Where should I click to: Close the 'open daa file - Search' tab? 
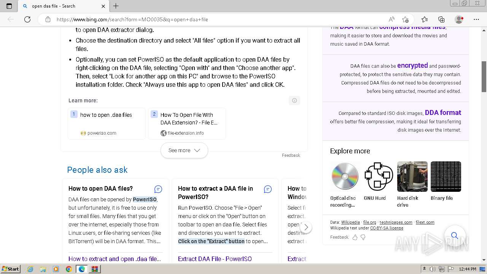[x=103, y=6]
